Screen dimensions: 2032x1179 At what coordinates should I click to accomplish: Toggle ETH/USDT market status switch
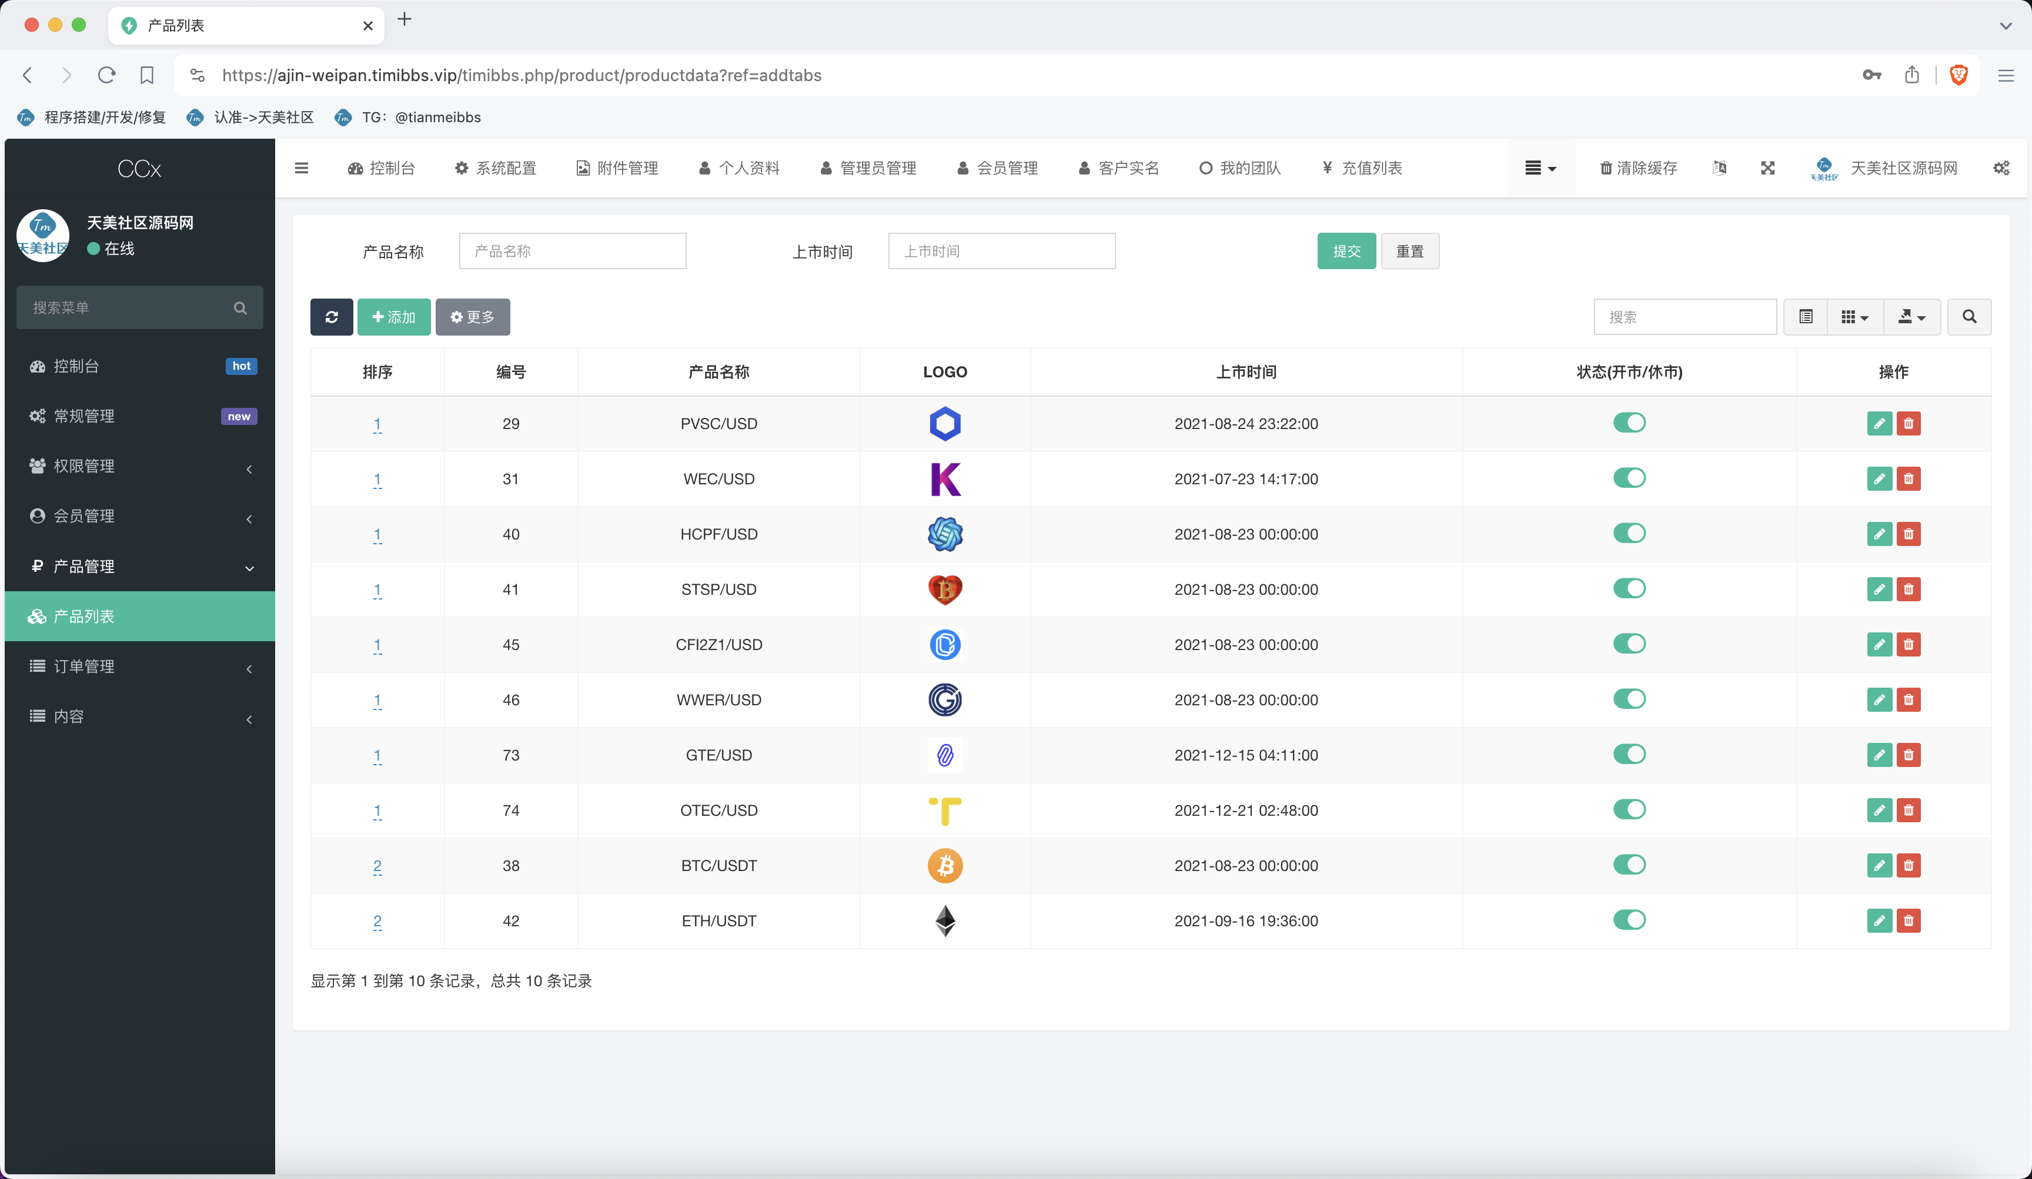click(1629, 919)
